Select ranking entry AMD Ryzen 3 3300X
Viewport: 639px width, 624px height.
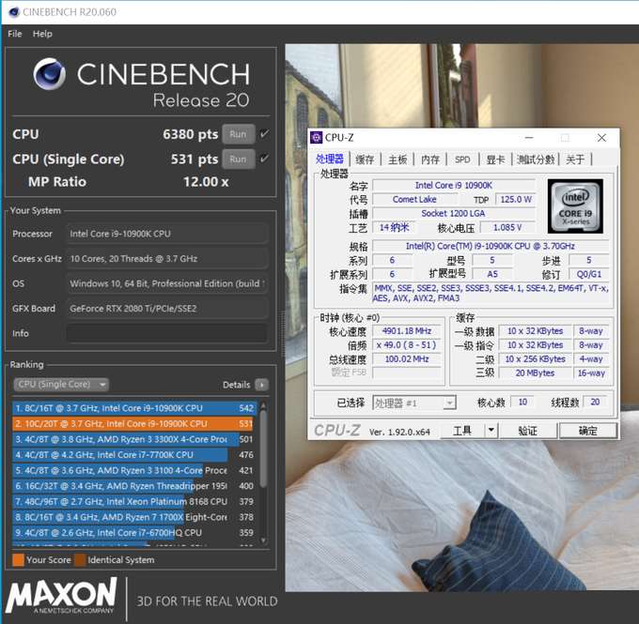[134, 439]
